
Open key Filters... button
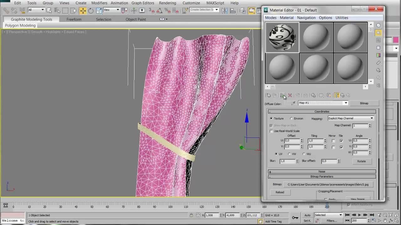point(332,221)
